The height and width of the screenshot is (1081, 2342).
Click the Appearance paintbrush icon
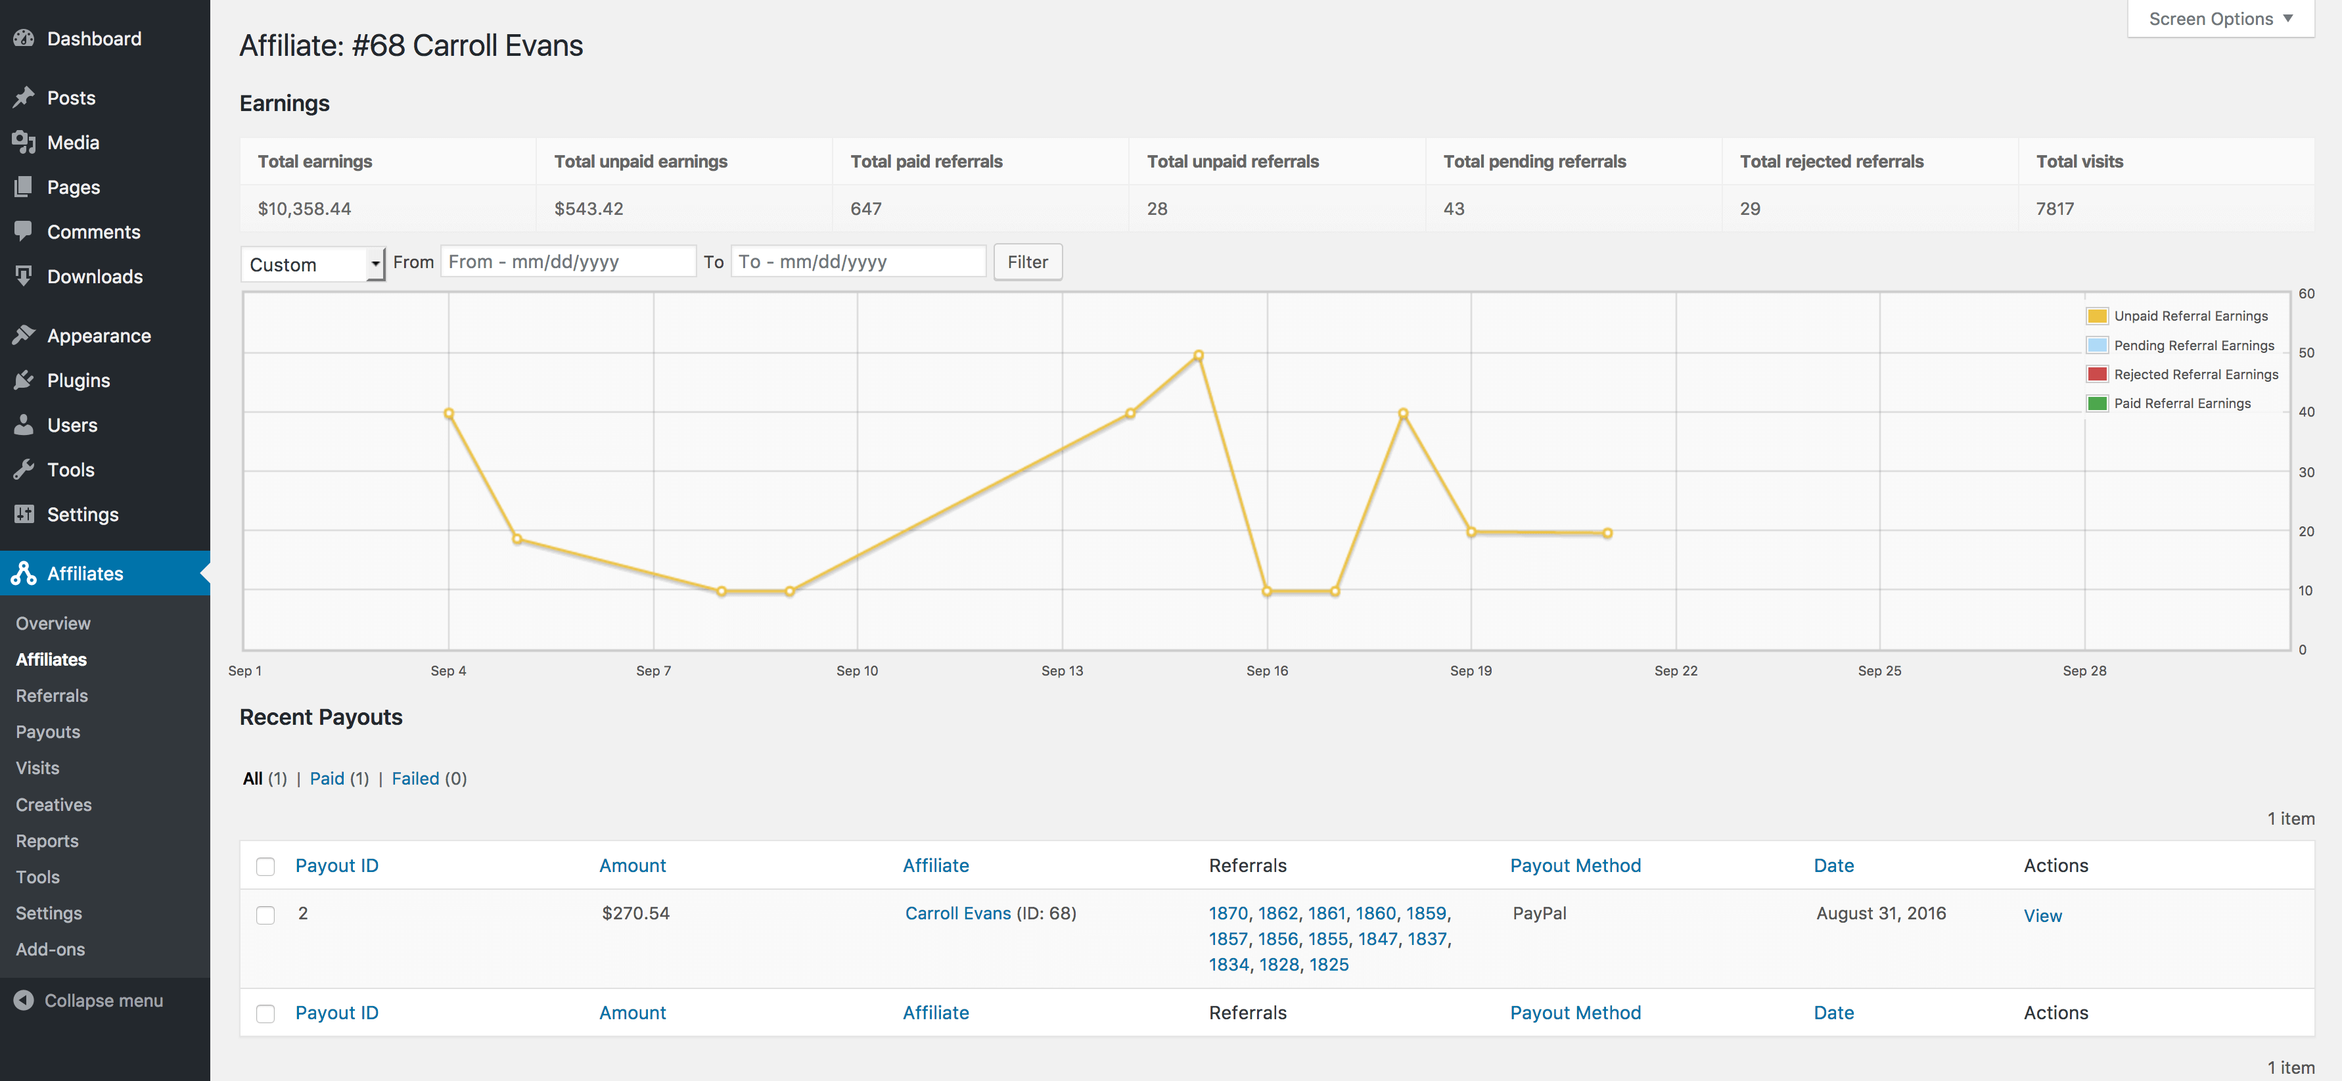point(24,336)
